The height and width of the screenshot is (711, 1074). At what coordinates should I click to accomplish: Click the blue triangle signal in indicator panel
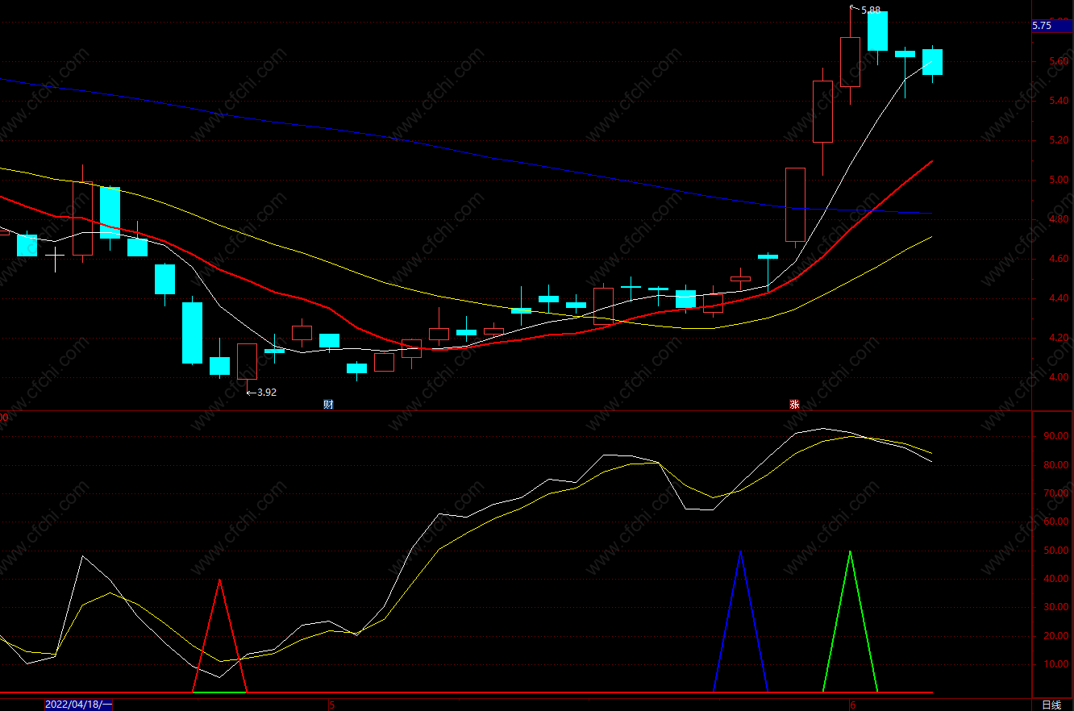pos(740,621)
